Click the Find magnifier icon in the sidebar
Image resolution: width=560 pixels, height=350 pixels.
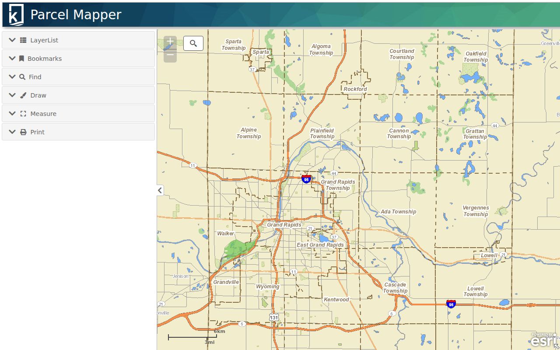[x=23, y=77]
